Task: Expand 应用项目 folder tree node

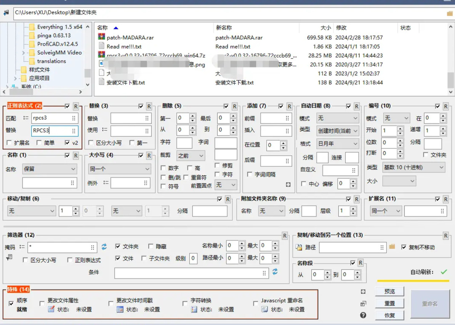Action: 15,78
